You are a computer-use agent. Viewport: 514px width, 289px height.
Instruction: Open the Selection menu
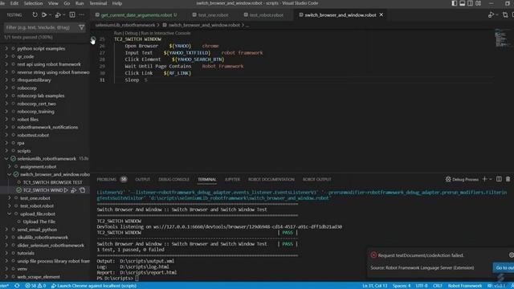coord(33,3)
